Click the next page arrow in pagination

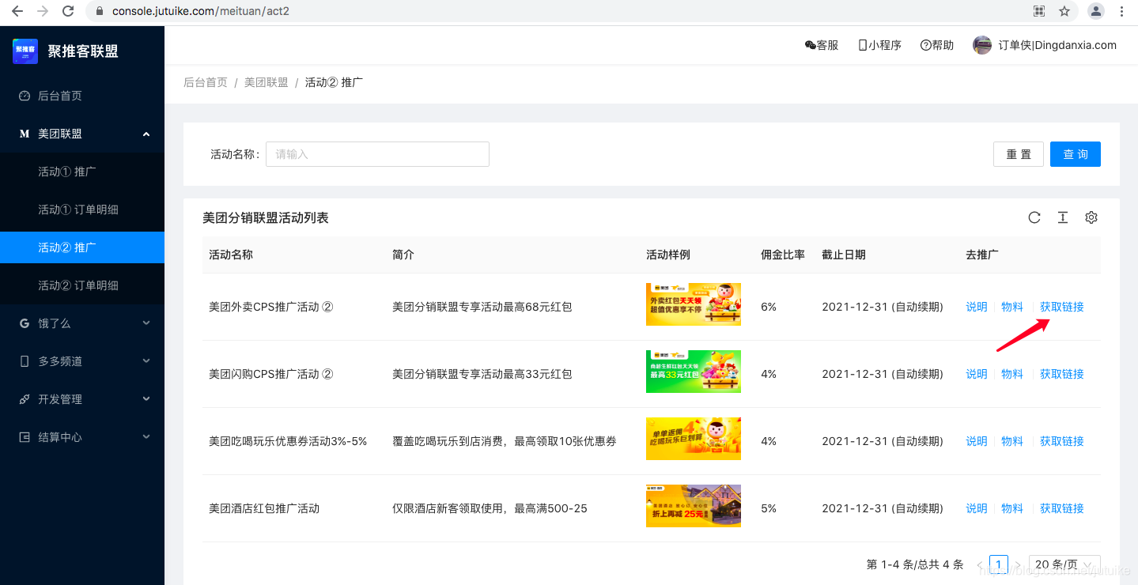click(1019, 564)
